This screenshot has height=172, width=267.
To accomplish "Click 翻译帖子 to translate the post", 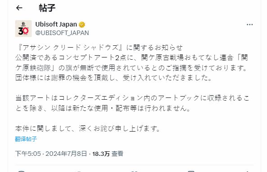I will point(26,139).
